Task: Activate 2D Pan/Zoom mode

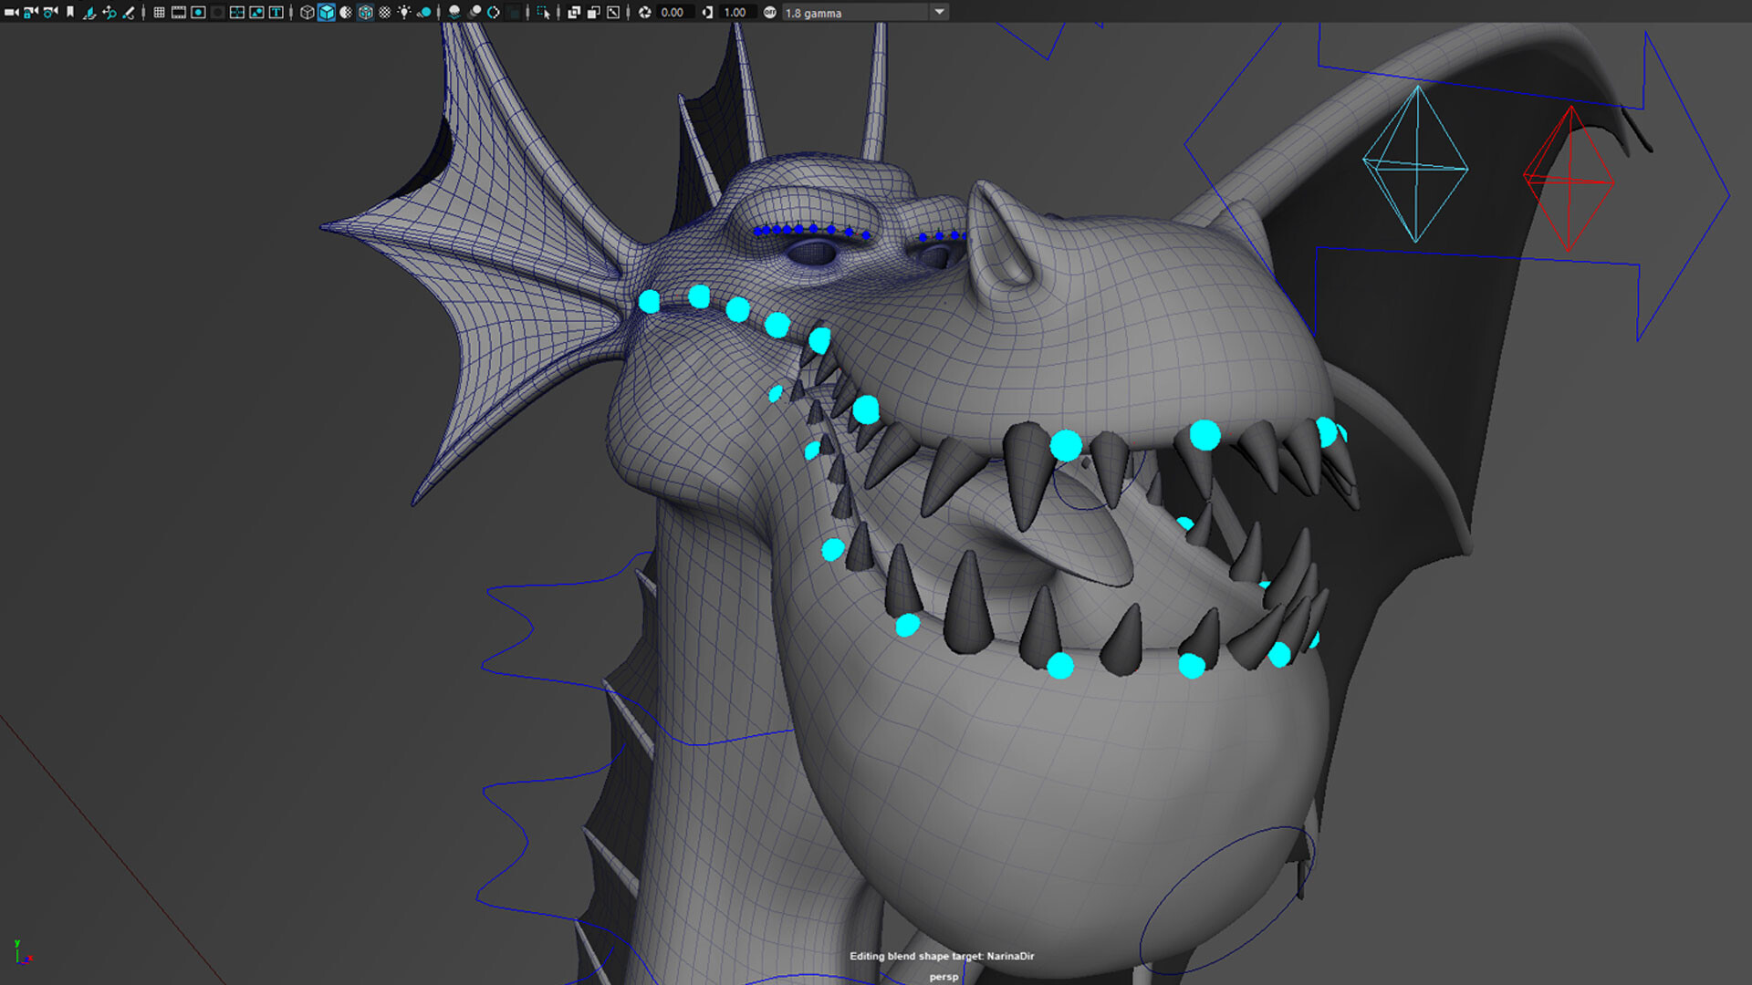Action: pyautogui.click(x=109, y=13)
